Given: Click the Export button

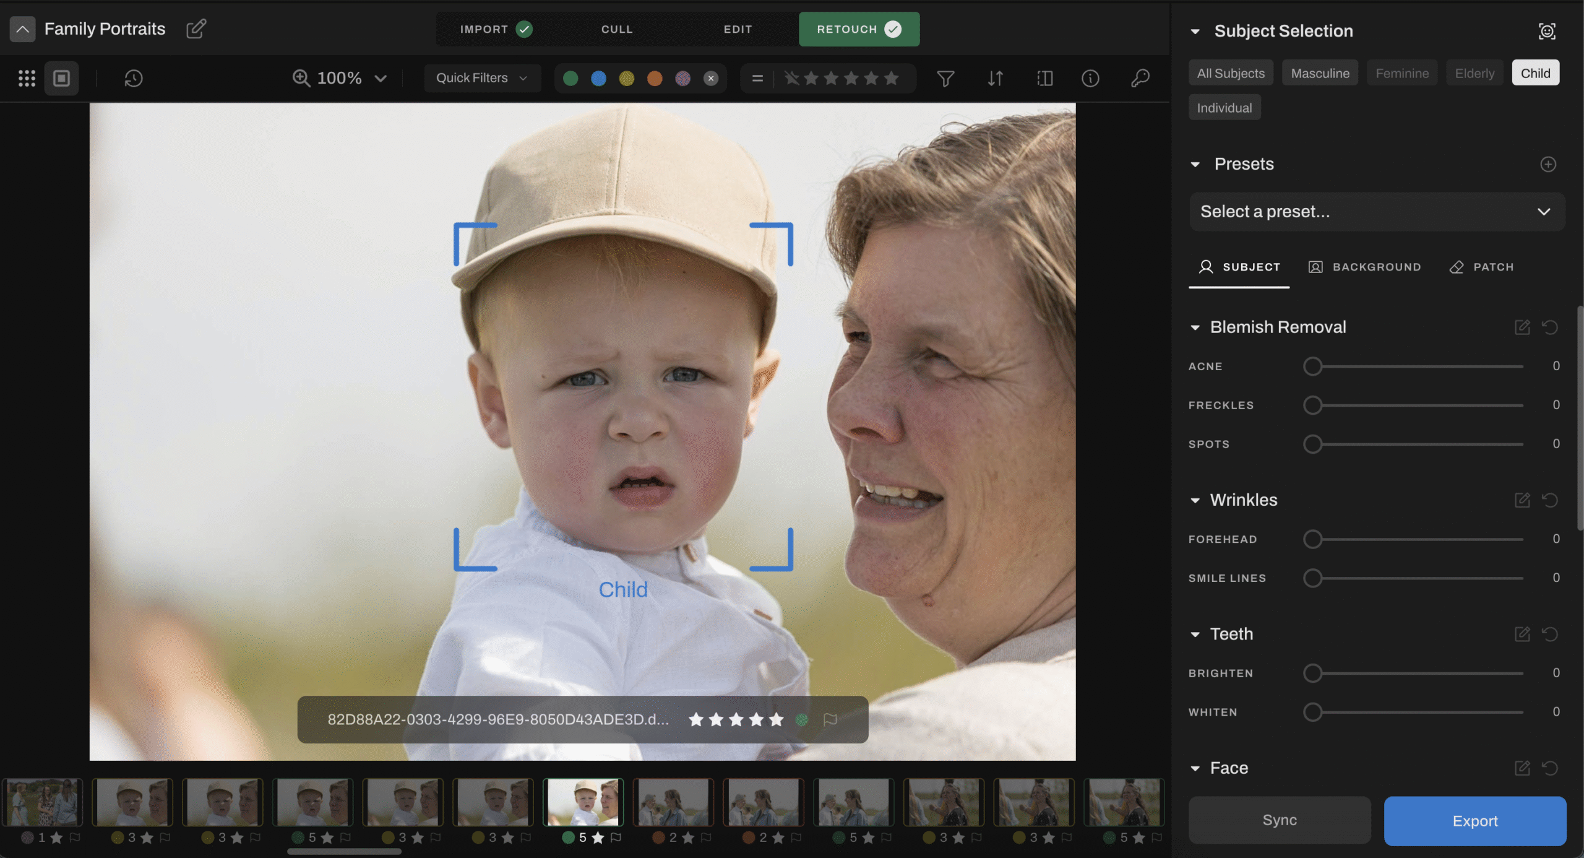Looking at the screenshot, I should point(1475,821).
